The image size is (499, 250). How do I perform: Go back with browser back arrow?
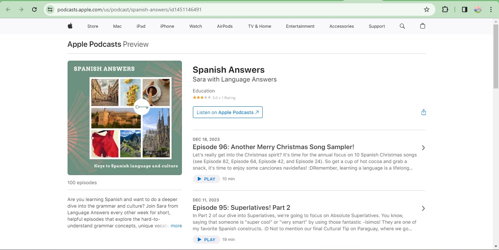(8, 10)
